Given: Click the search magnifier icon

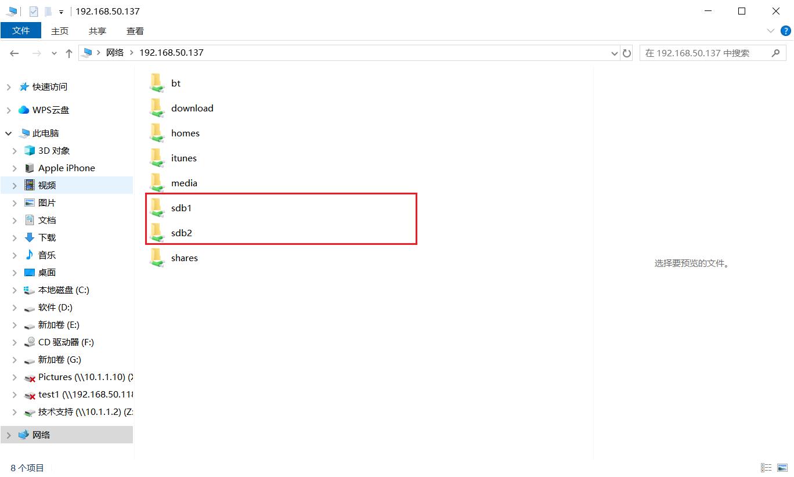Looking at the screenshot, I should click(776, 52).
